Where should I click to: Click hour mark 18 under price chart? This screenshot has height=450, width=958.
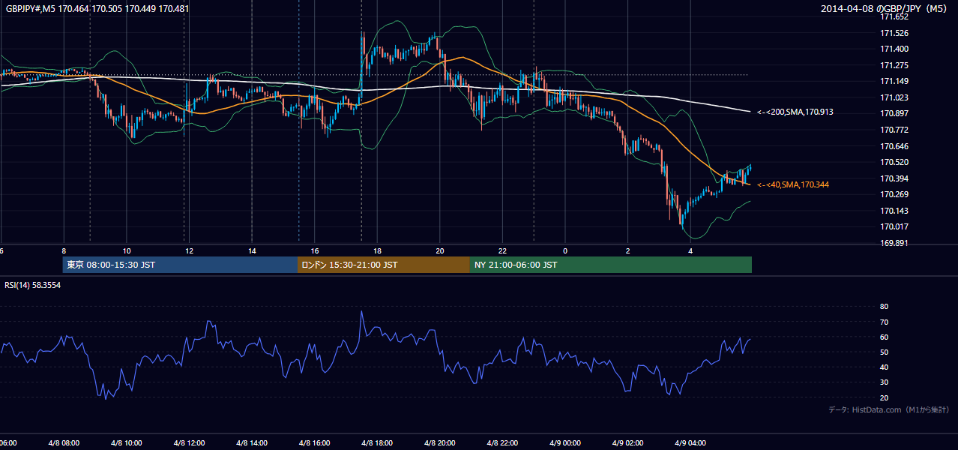click(377, 250)
